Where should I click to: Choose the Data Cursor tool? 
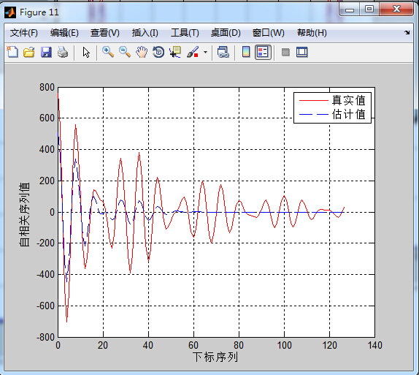[175, 52]
